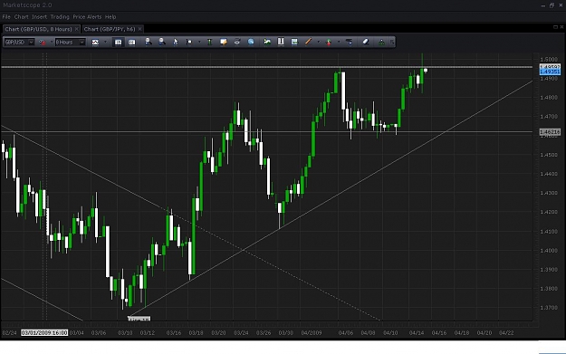Click the blue current price label on axis
566x354 pixels.
pos(550,72)
